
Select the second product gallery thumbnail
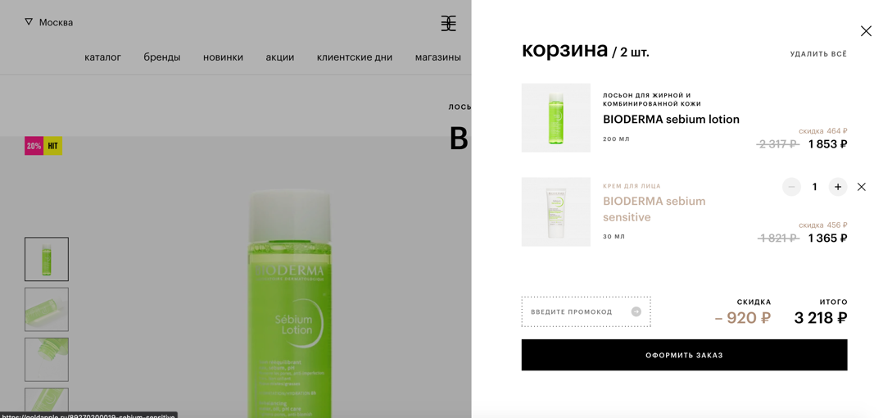47,309
